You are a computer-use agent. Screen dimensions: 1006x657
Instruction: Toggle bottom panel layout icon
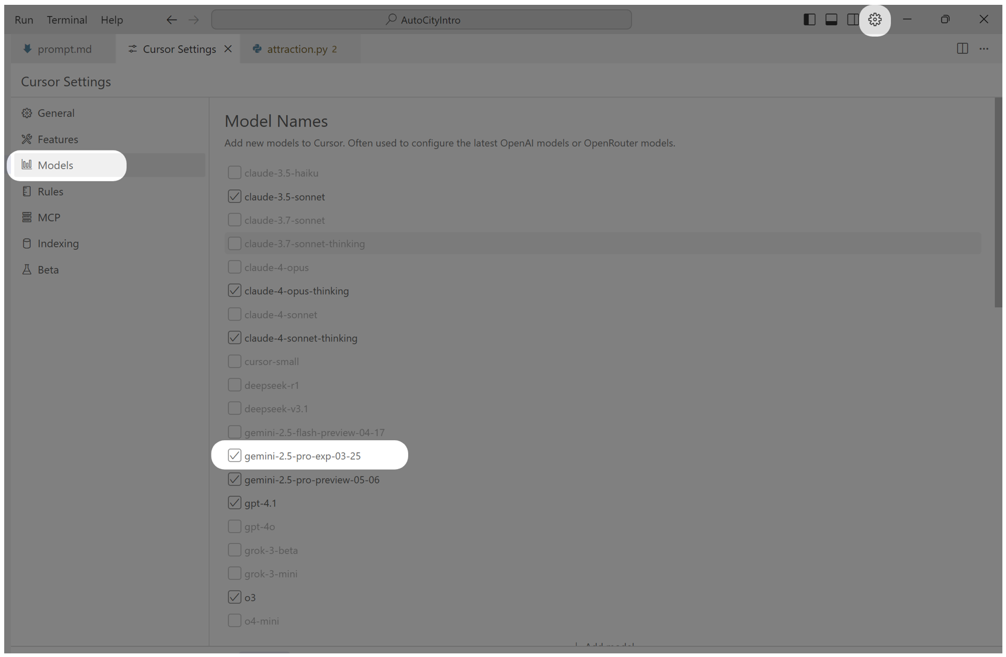[x=831, y=20]
